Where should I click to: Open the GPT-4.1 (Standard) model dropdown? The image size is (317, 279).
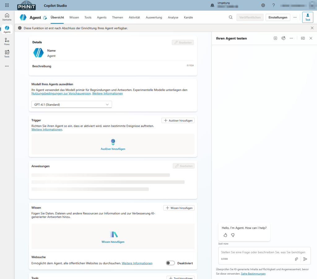tap(72, 105)
